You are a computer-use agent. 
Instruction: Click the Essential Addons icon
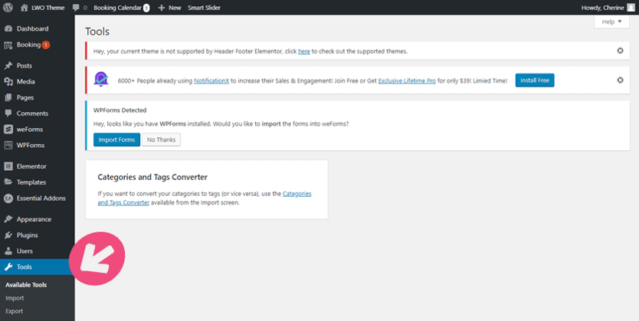[8, 198]
